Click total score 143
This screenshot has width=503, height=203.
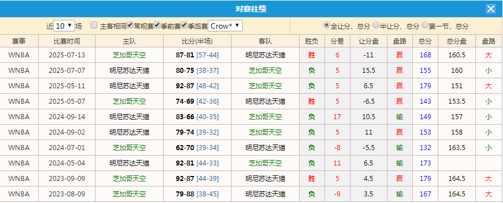(x=426, y=101)
